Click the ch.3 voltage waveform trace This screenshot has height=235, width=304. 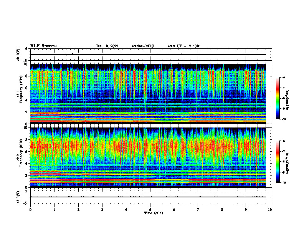click(x=148, y=197)
